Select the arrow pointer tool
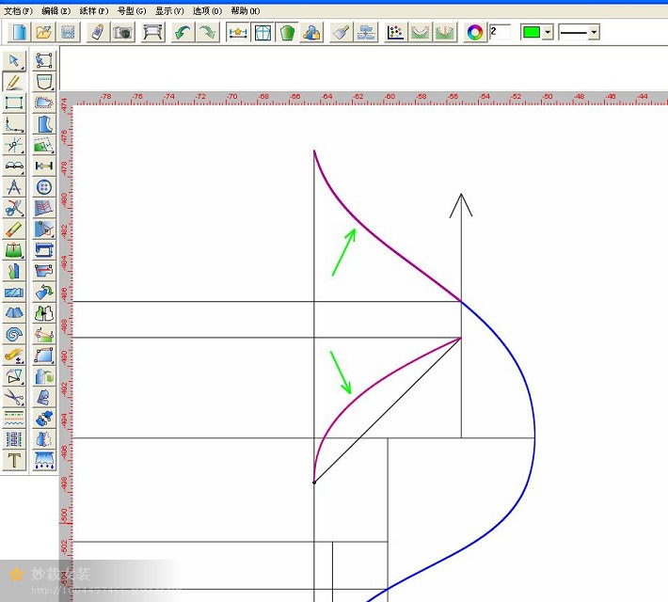 tap(14, 61)
